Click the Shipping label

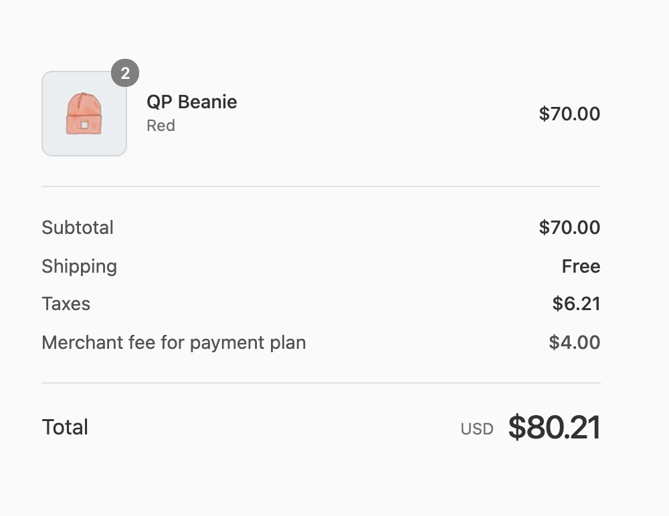[x=79, y=266]
